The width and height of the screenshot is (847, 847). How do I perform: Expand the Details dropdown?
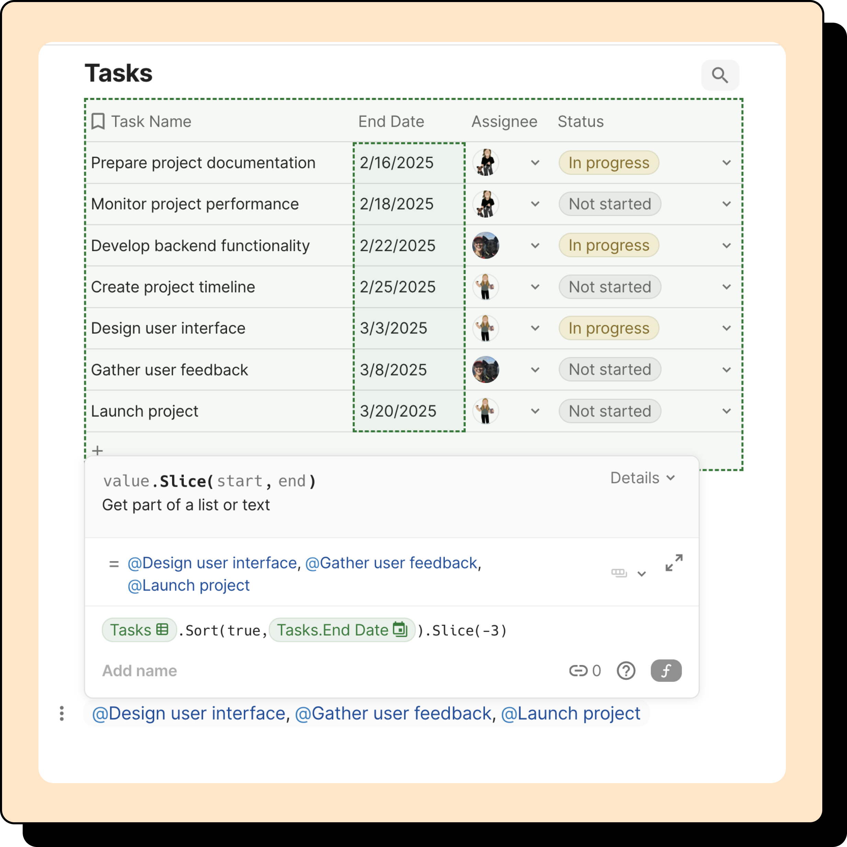tap(642, 478)
